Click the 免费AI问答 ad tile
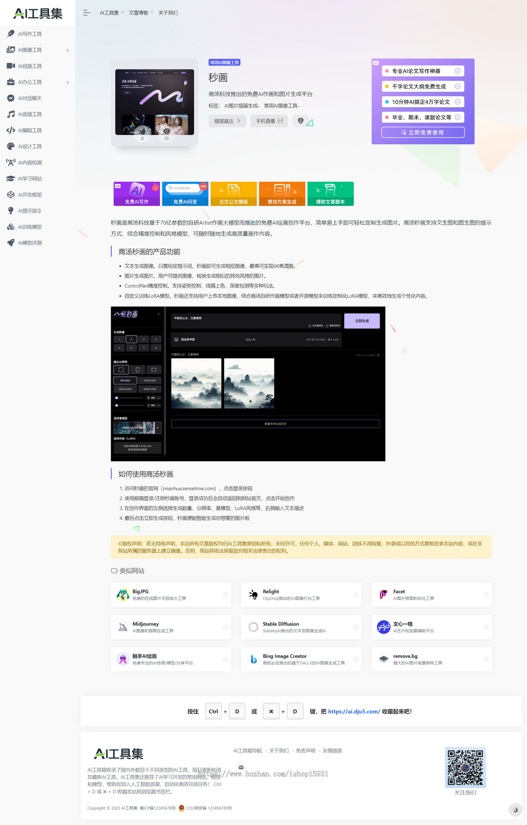 tap(185, 193)
